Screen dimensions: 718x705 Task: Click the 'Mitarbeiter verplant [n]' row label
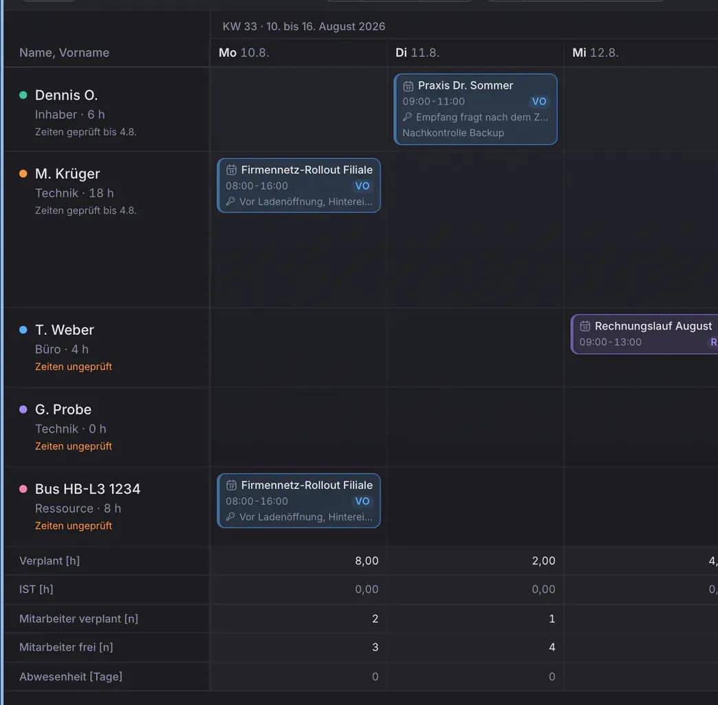pyautogui.click(x=79, y=618)
